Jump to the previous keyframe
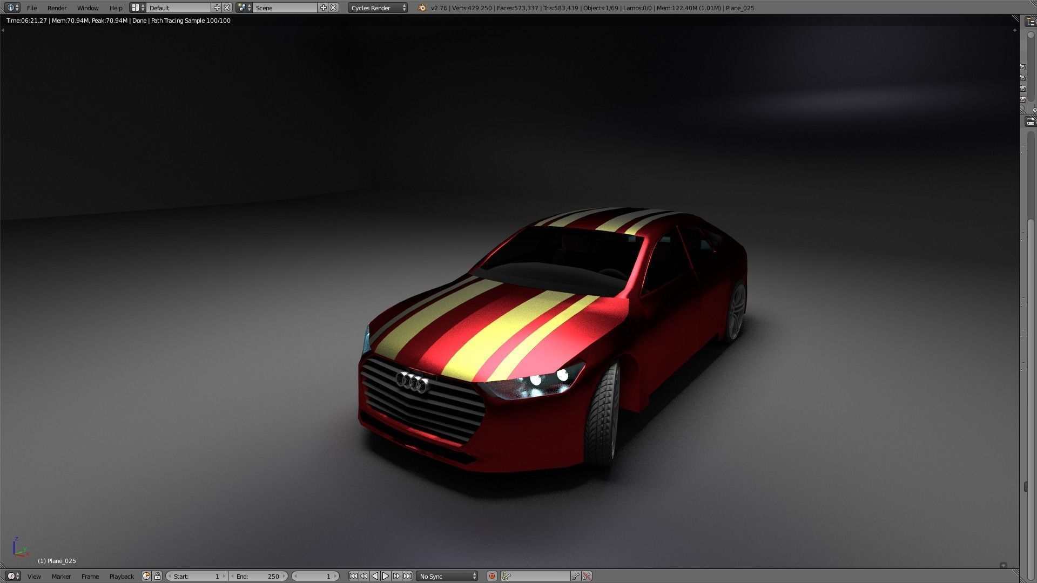The image size is (1037, 583). [x=364, y=576]
